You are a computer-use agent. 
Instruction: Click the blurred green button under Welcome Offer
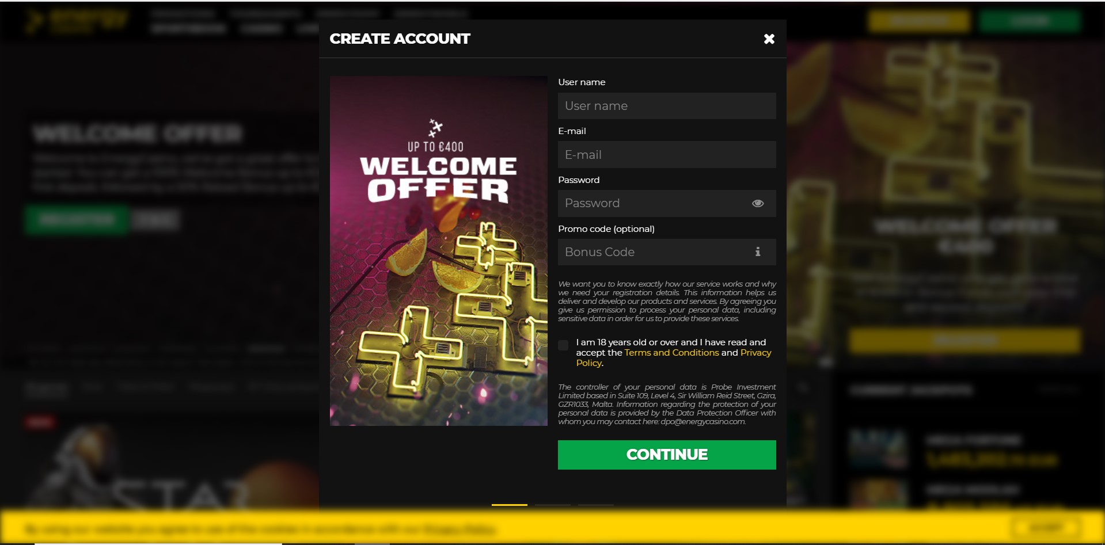click(77, 219)
